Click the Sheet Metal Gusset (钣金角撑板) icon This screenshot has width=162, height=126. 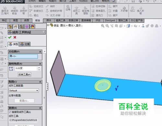point(86,10)
